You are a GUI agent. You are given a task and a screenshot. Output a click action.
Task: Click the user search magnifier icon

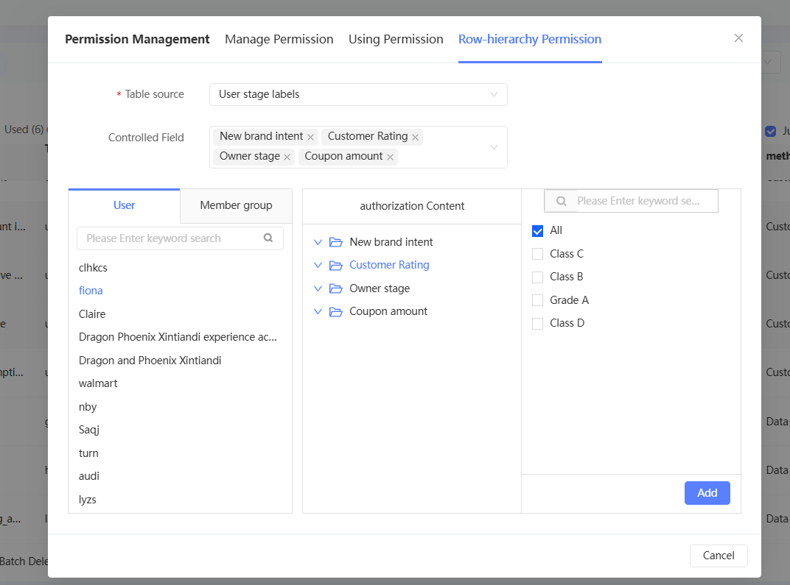[269, 238]
